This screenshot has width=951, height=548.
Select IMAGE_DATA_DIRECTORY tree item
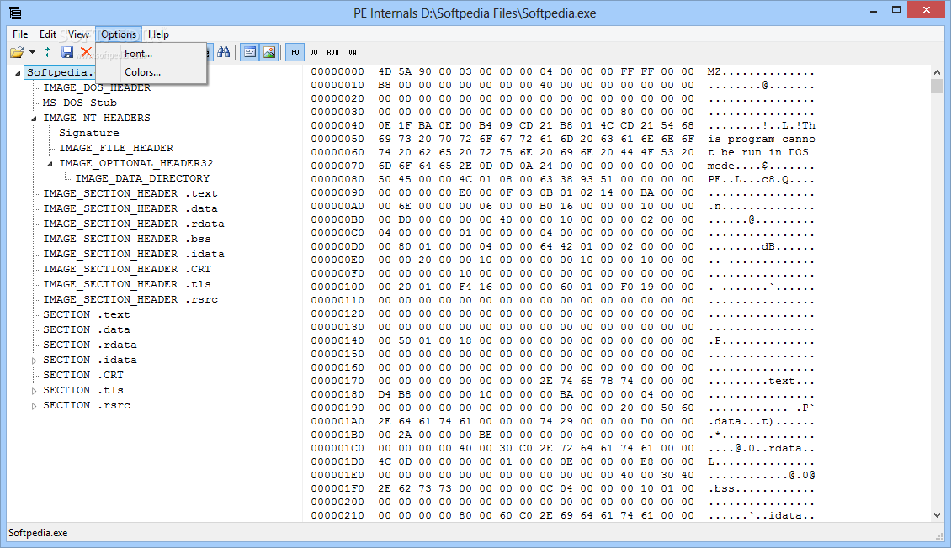pyautogui.click(x=142, y=178)
